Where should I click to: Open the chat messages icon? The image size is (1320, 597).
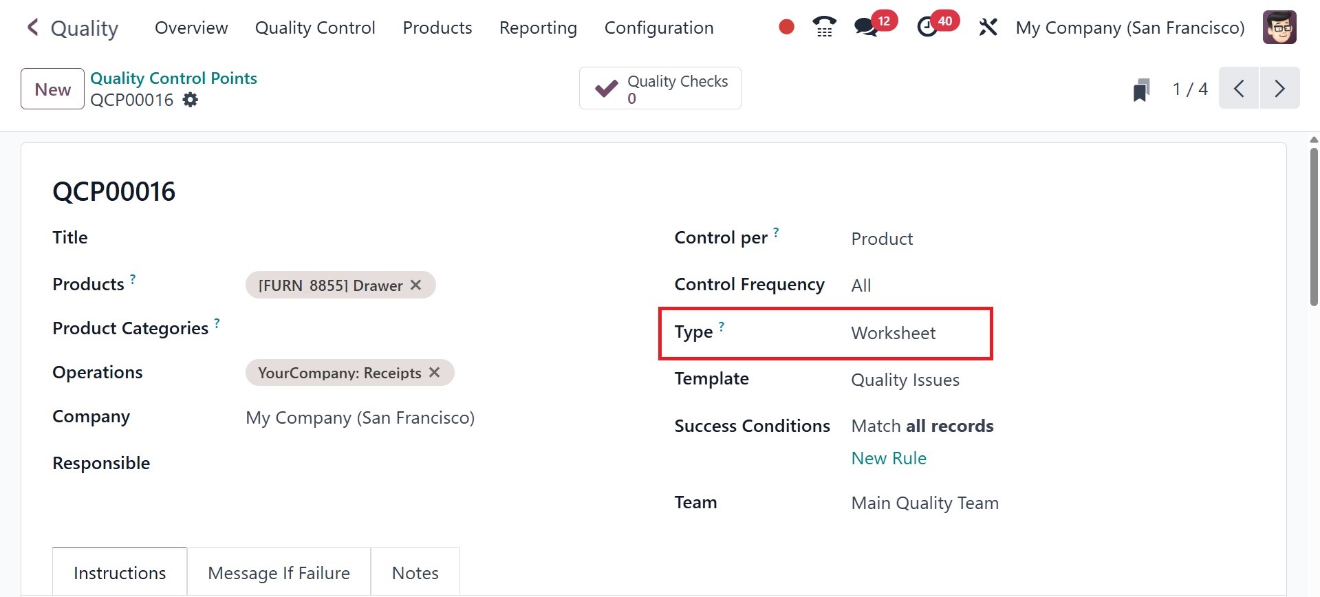(x=866, y=28)
